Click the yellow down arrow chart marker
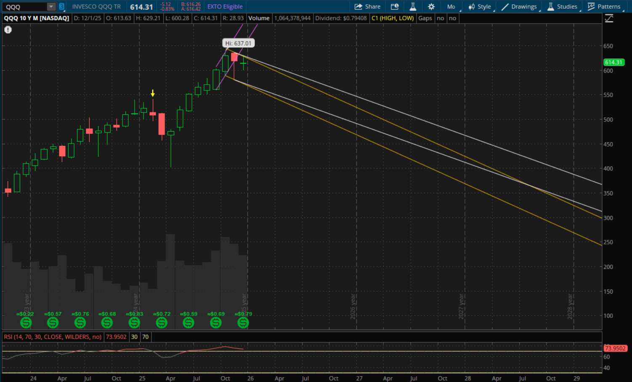 pyautogui.click(x=153, y=93)
